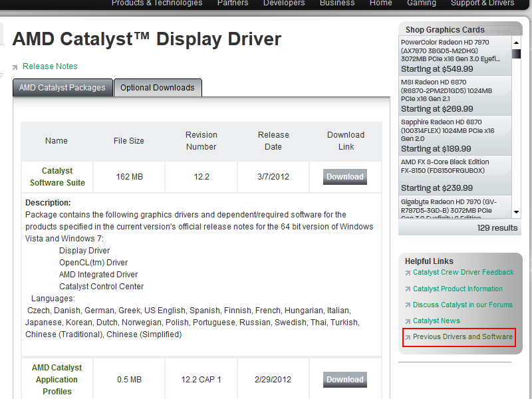Open Gaming menu item
The image size is (532, 399).
[x=422, y=3]
